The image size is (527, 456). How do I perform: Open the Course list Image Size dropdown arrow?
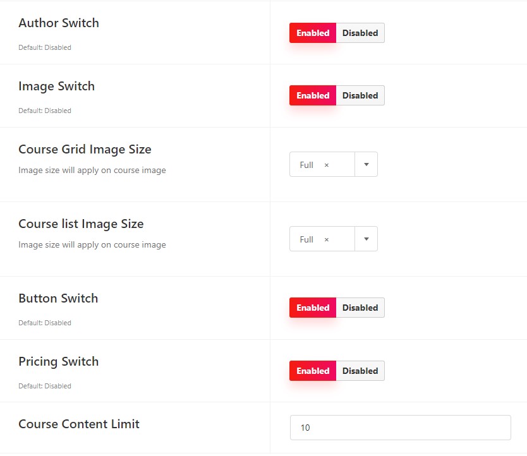pos(366,239)
